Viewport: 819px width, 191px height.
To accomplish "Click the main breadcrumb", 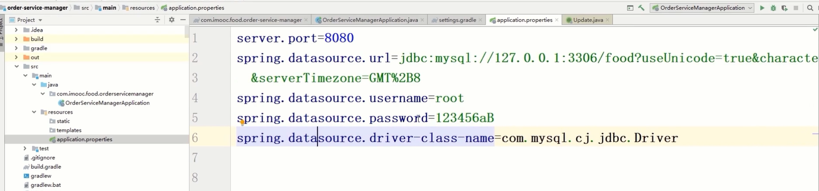I will 105,8.
